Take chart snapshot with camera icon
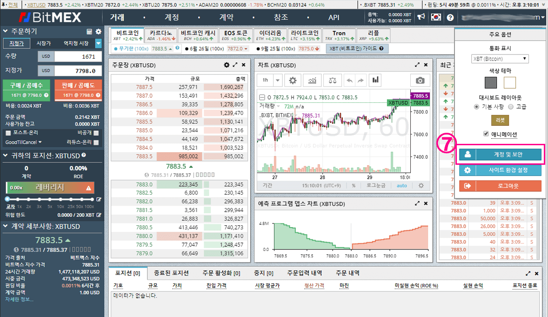548x317 pixels. (420, 81)
